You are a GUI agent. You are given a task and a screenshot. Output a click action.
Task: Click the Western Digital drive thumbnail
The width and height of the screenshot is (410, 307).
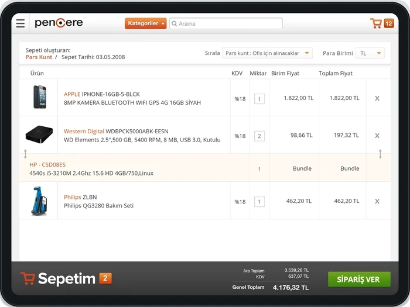pos(39,134)
